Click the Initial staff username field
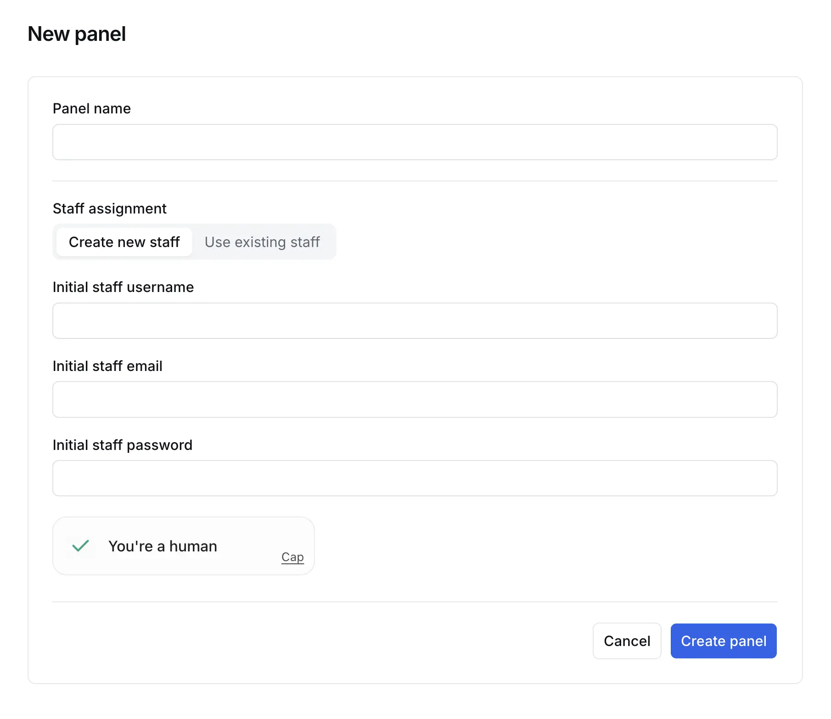Image resolution: width=831 pixels, height=719 pixels. pos(415,320)
